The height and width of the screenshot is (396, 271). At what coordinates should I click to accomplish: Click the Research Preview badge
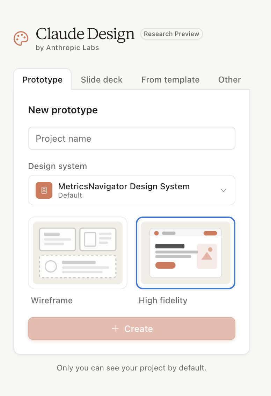[171, 34]
